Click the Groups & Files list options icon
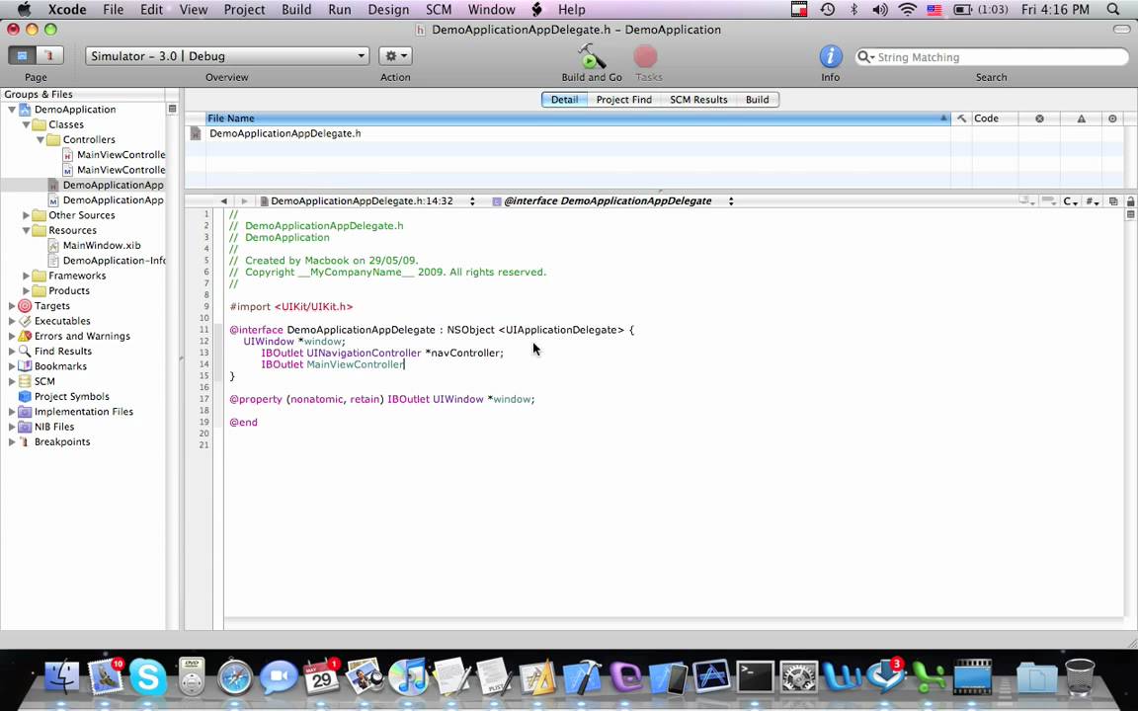1138x711 pixels. [x=172, y=109]
